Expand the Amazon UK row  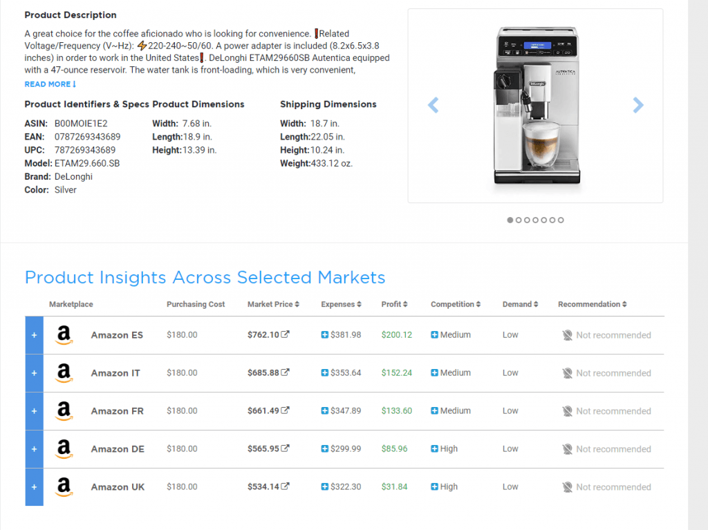pos(35,486)
